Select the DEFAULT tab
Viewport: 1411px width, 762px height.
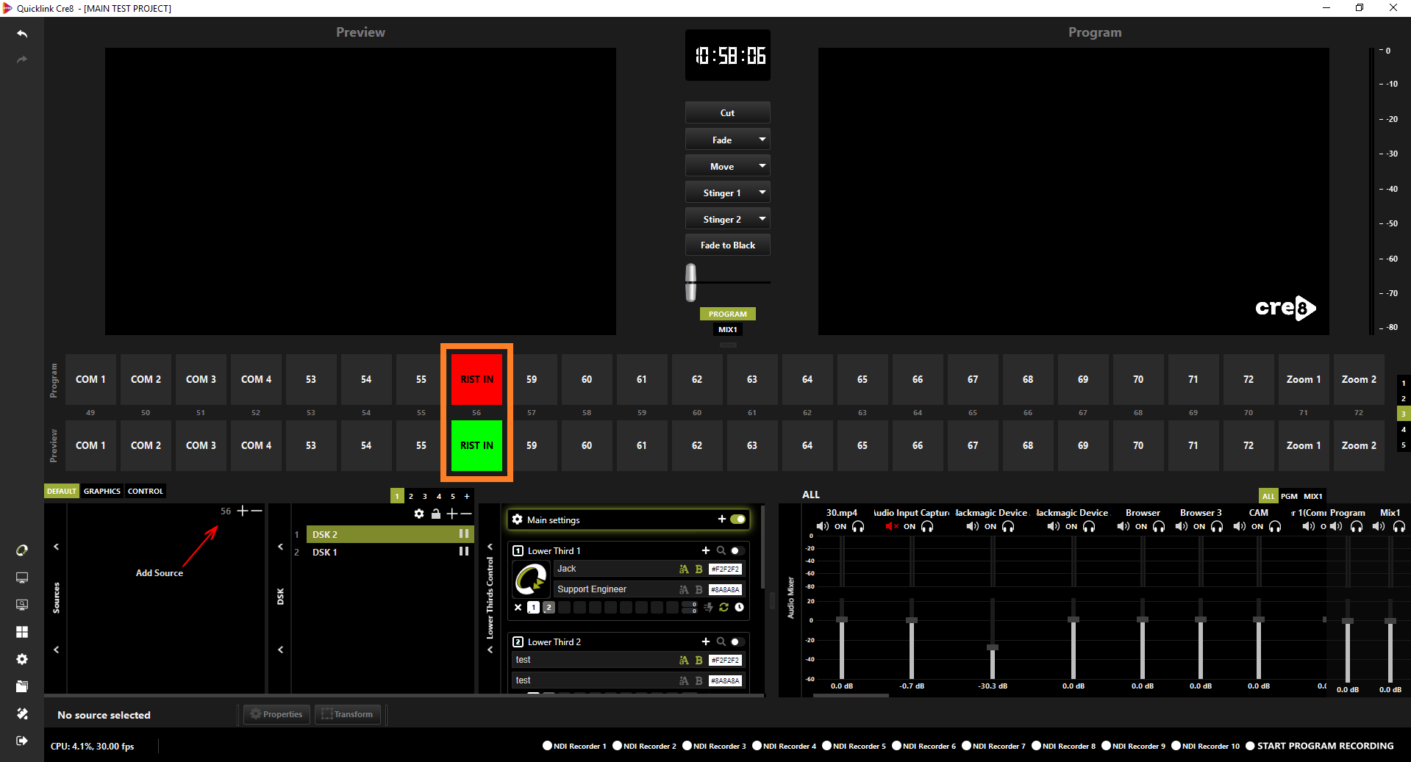pyautogui.click(x=62, y=491)
